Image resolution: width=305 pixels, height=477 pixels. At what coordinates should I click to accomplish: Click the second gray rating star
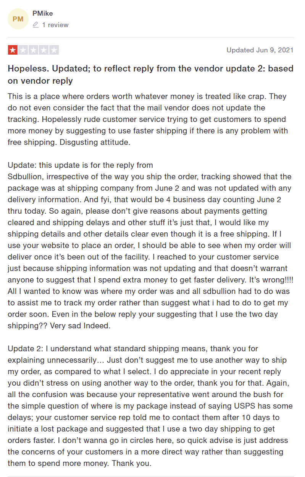[23, 50]
